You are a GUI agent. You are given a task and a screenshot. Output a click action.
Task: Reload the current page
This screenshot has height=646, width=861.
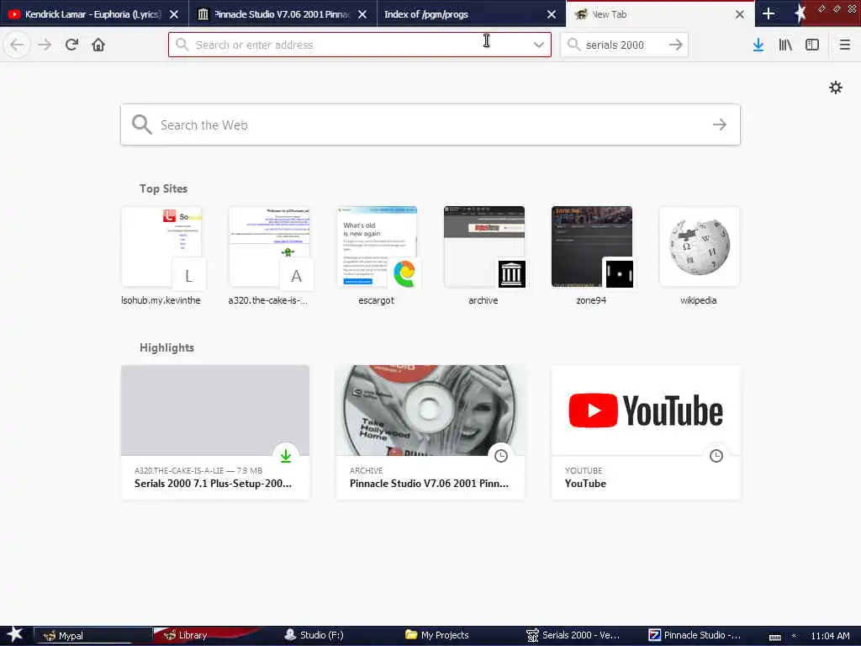coord(71,45)
